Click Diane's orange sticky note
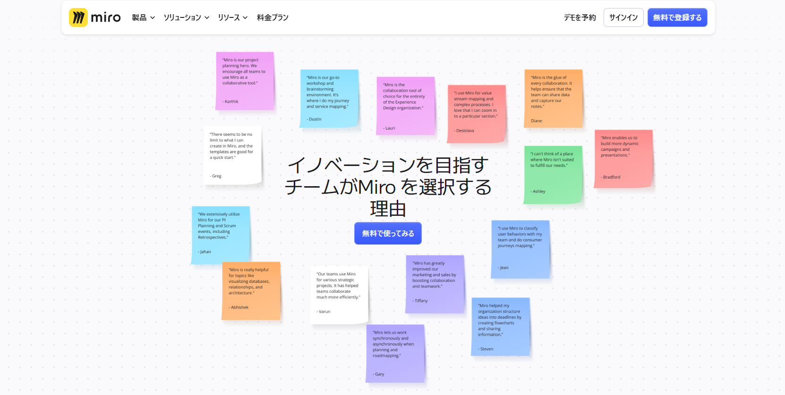Screen dimensions: 785x395 coord(553,99)
